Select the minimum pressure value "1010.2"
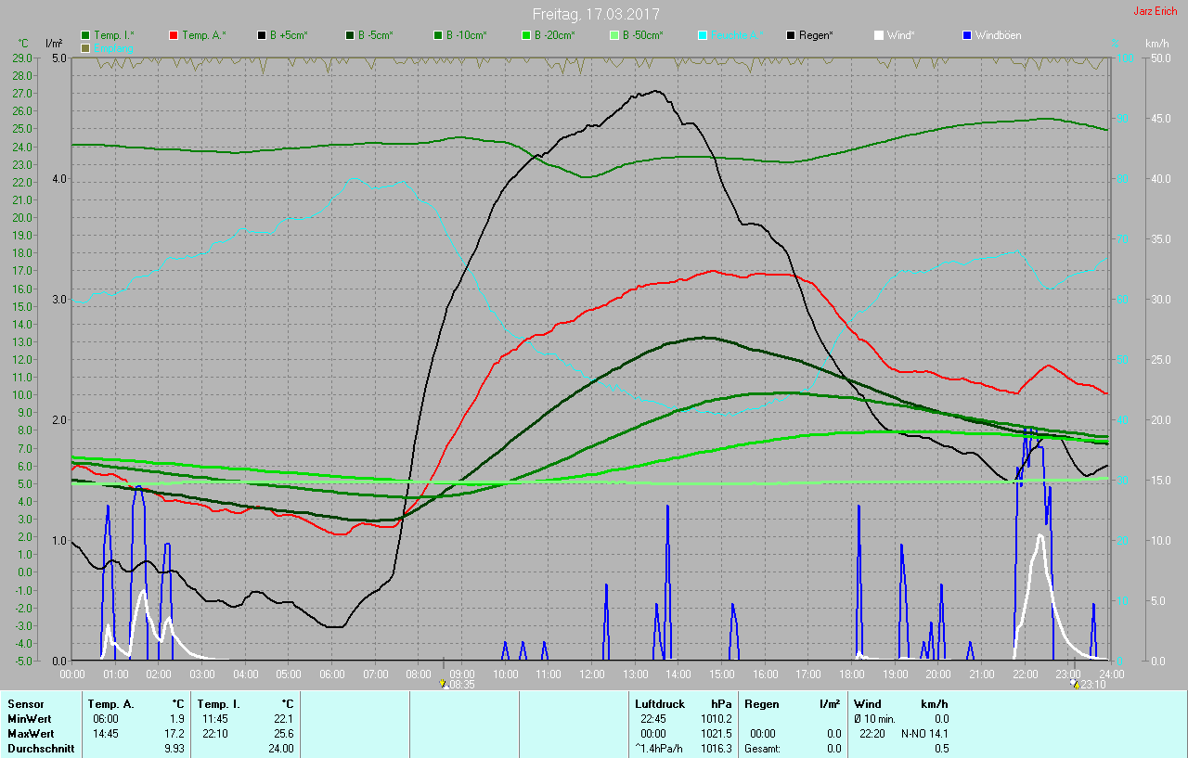 [717, 719]
